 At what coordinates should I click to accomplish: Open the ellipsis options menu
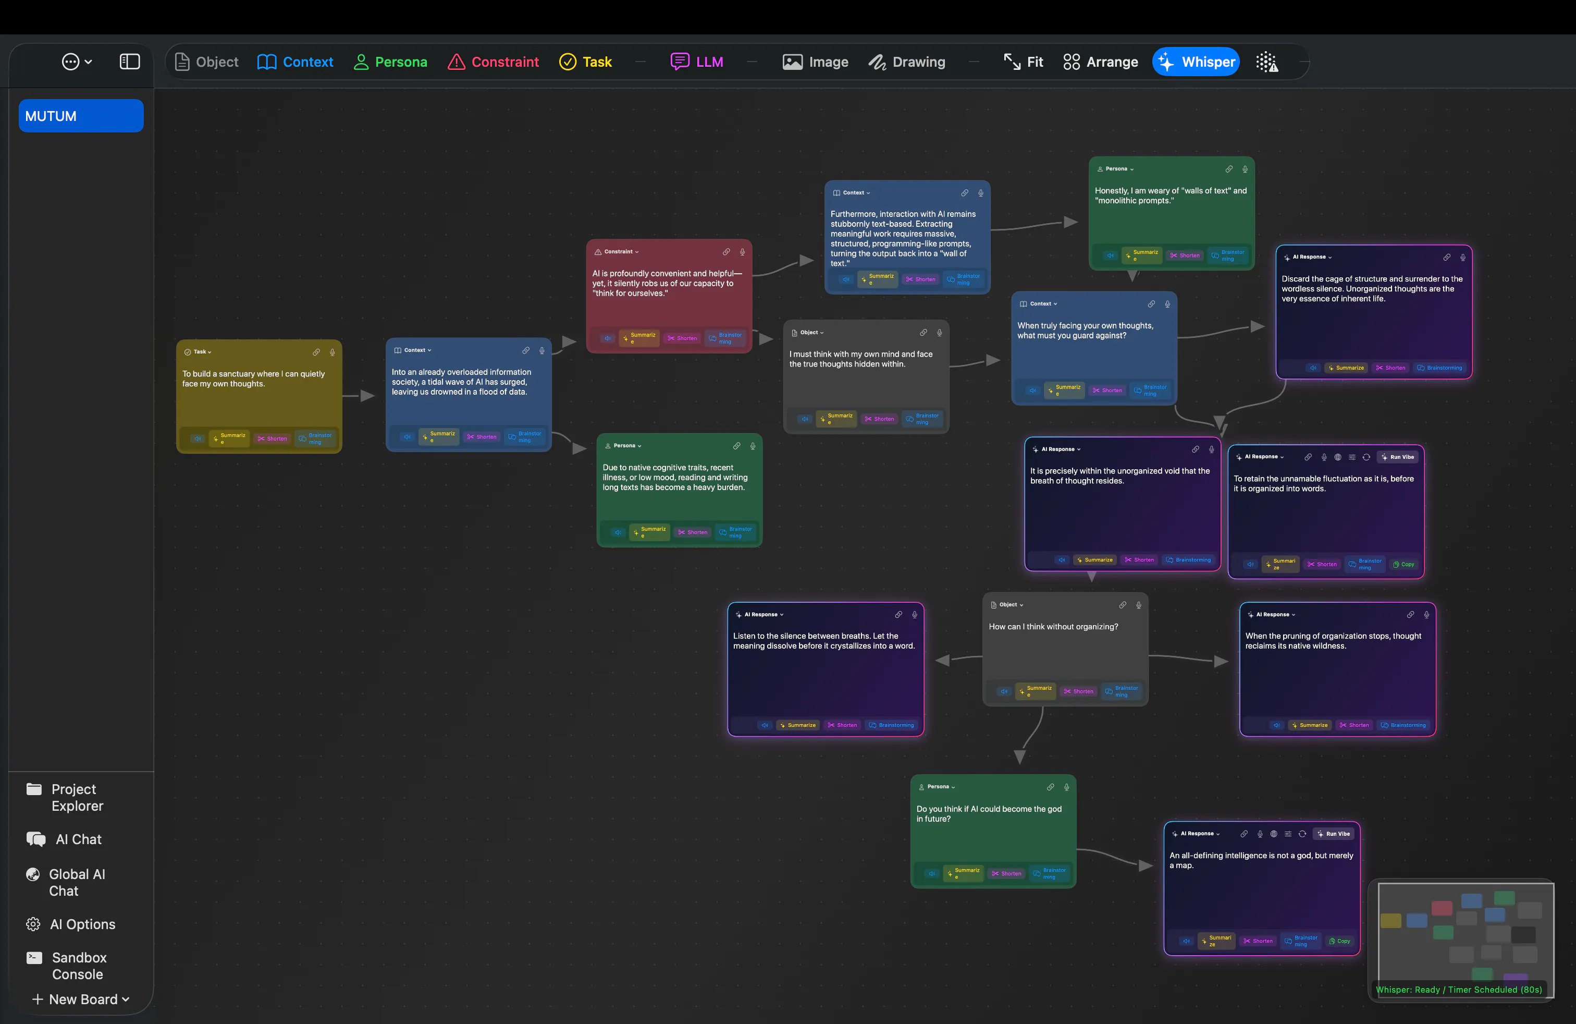[x=77, y=62]
